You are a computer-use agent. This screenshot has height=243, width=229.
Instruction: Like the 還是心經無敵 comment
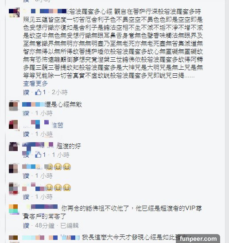coord(26,113)
